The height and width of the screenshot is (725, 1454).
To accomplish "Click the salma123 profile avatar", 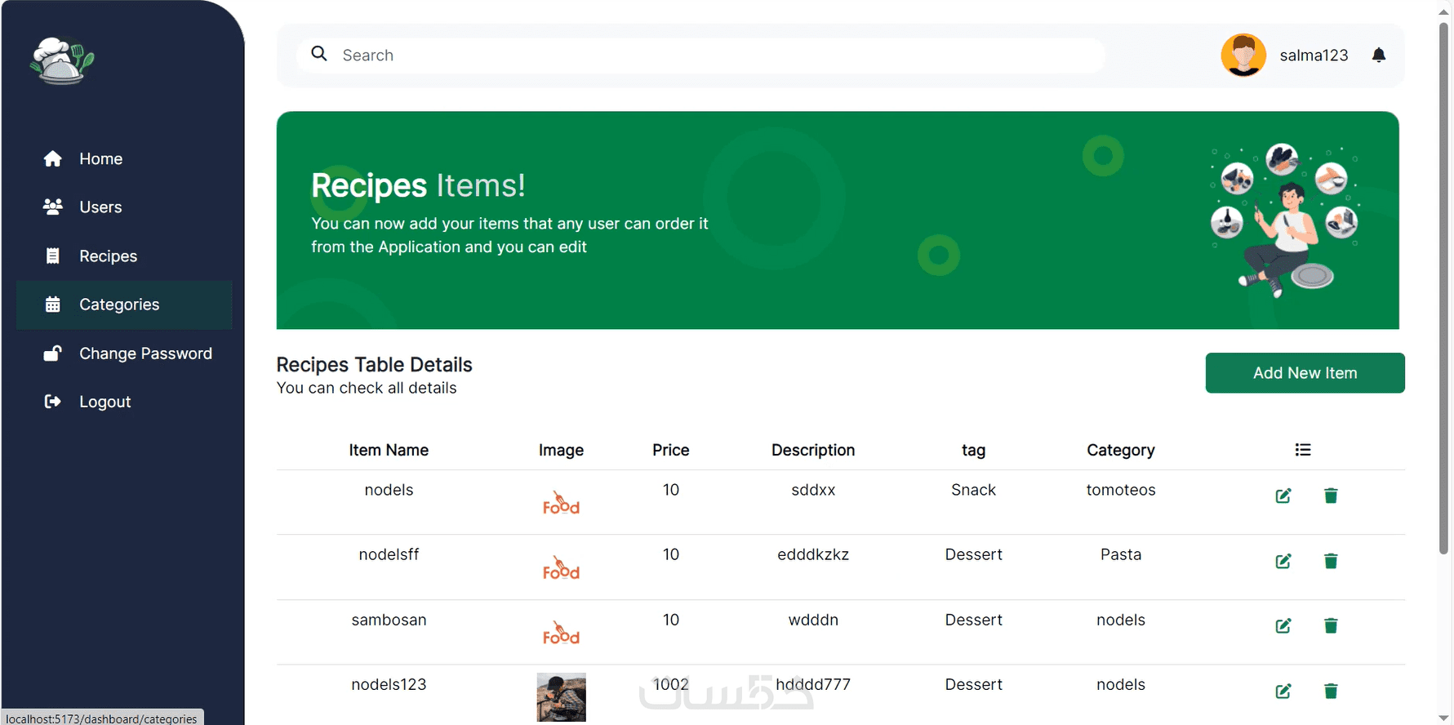I will [1243, 56].
